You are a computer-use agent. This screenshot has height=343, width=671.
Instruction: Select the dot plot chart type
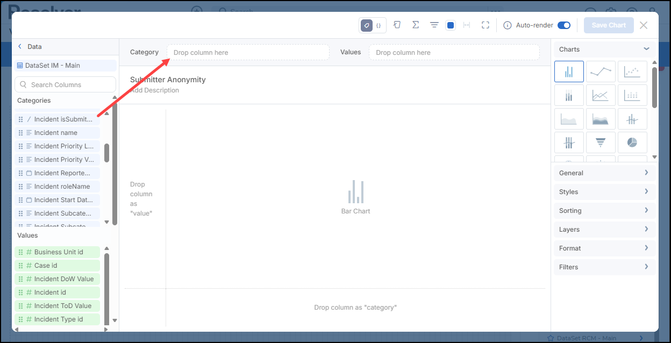coord(632,95)
